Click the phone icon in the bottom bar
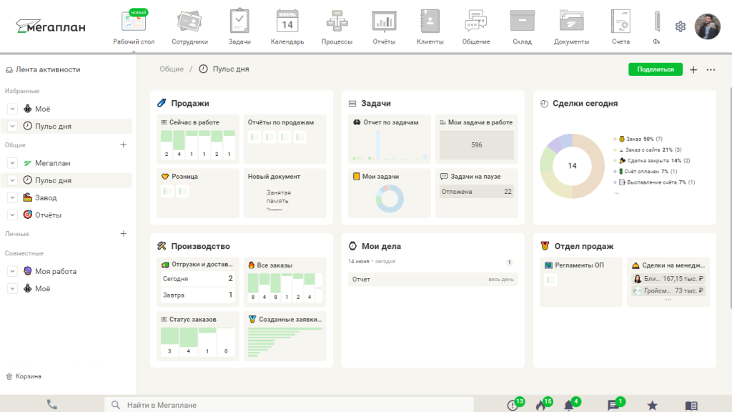 51,404
